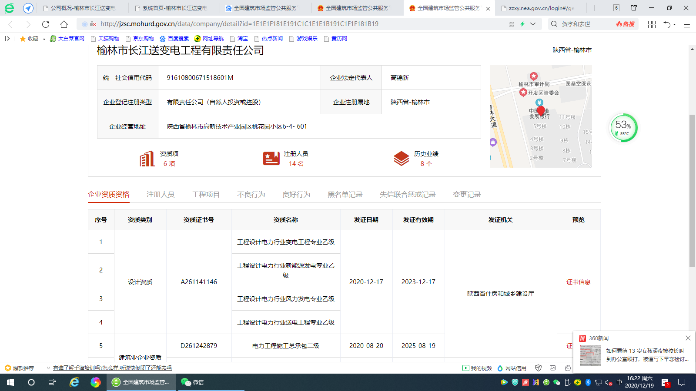Click the browser extensions grid icon

pyautogui.click(x=652, y=24)
